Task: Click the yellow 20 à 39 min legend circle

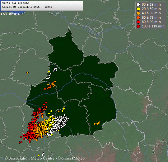Action: click(x=138, y=9)
